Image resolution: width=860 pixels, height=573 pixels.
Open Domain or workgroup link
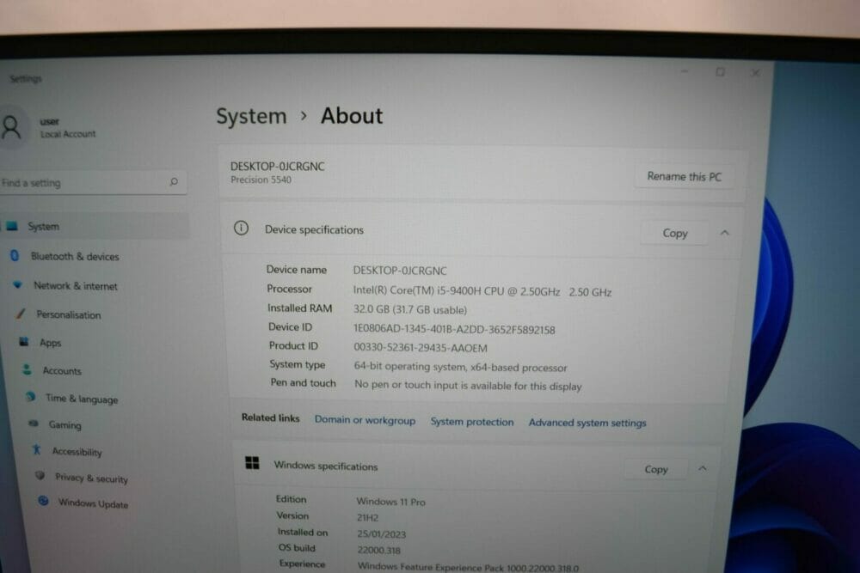tap(365, 420)
